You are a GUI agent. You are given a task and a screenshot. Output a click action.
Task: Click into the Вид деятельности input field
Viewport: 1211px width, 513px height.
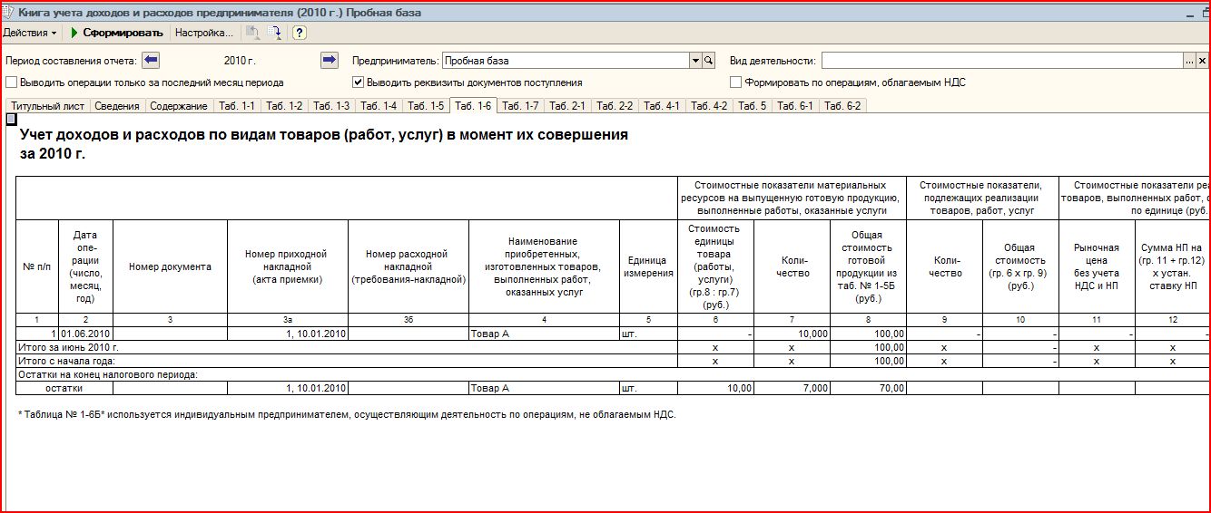(x=999, y=61)
